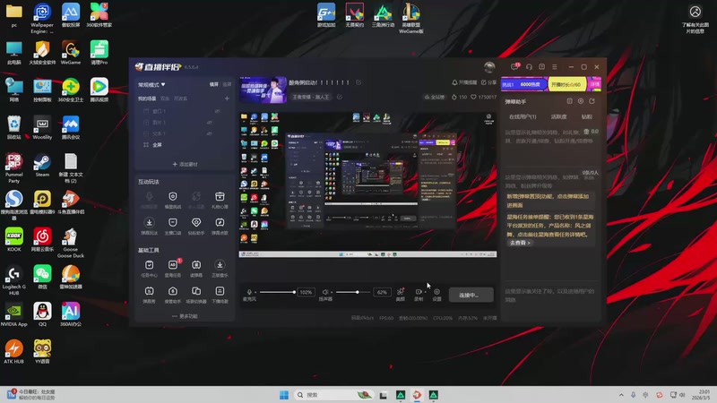717x403 pixels.
Task: Open the diamond-shaped 钻粉助手 icon
Action: pyautogui.click(x=196, y=222)
